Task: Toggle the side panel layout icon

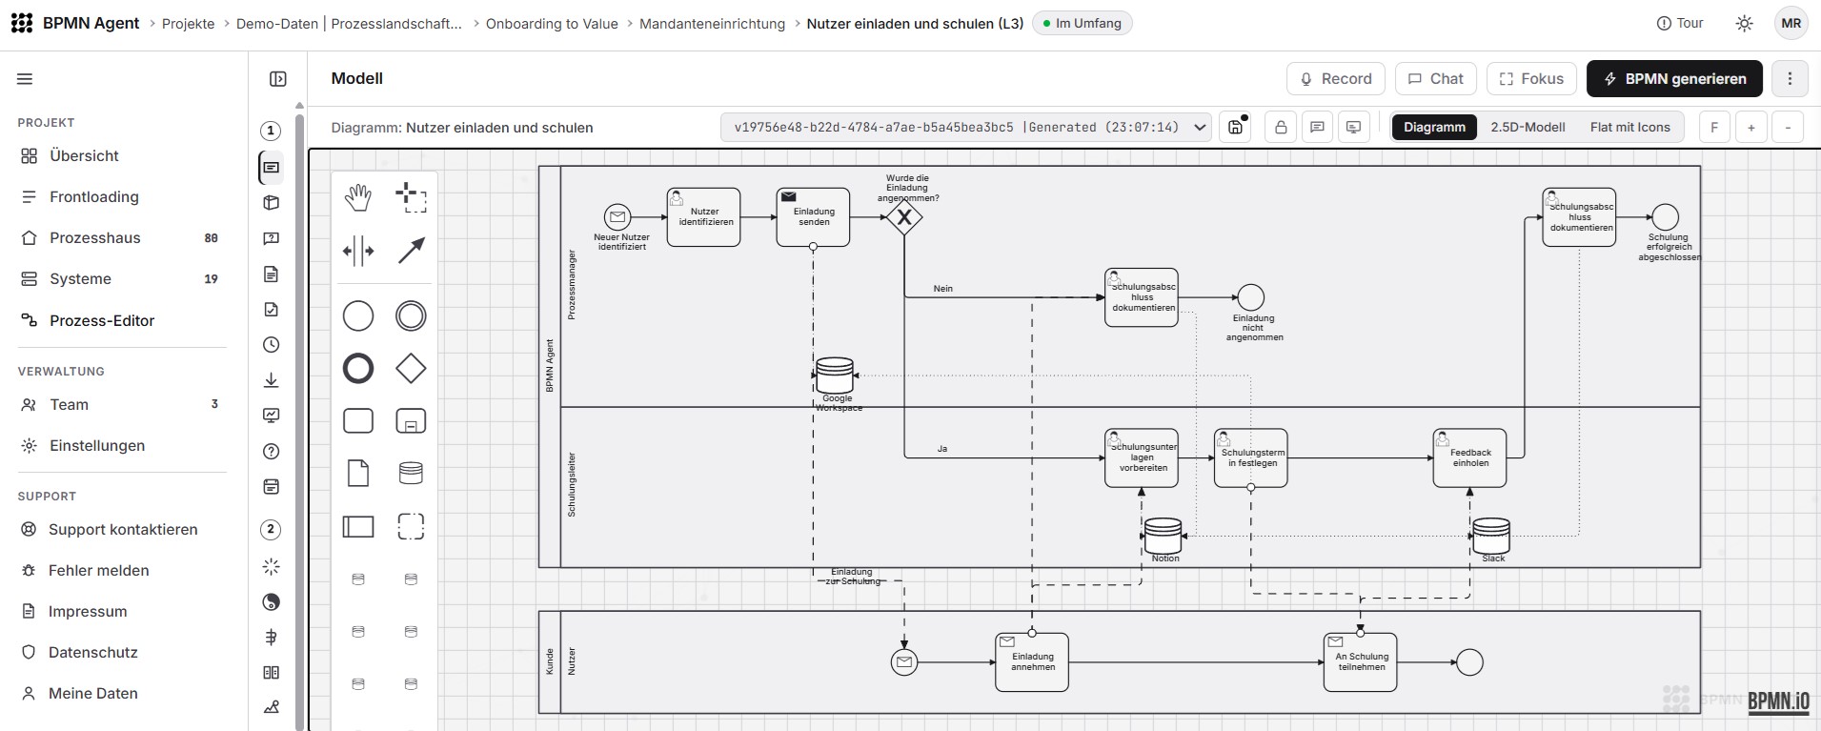Action: 278,79
